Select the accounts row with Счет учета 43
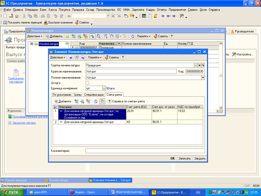The width and height of the screenshot is (261, 196). [128, 122]
